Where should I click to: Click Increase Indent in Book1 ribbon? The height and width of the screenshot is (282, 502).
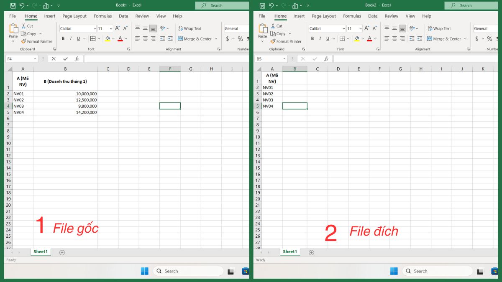(170, 38)
